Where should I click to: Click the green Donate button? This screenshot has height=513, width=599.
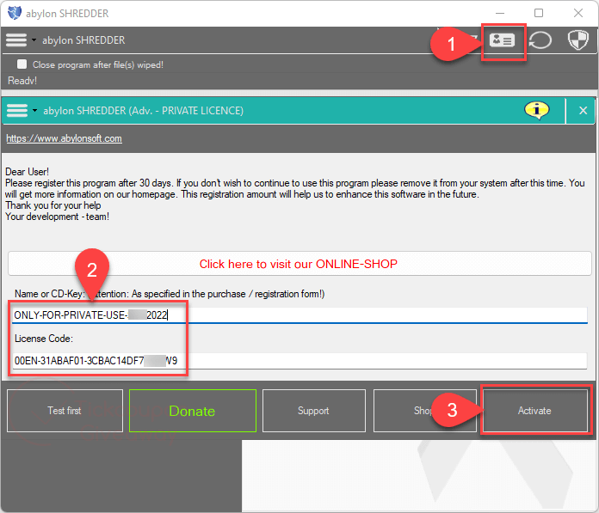click(192, 411)
